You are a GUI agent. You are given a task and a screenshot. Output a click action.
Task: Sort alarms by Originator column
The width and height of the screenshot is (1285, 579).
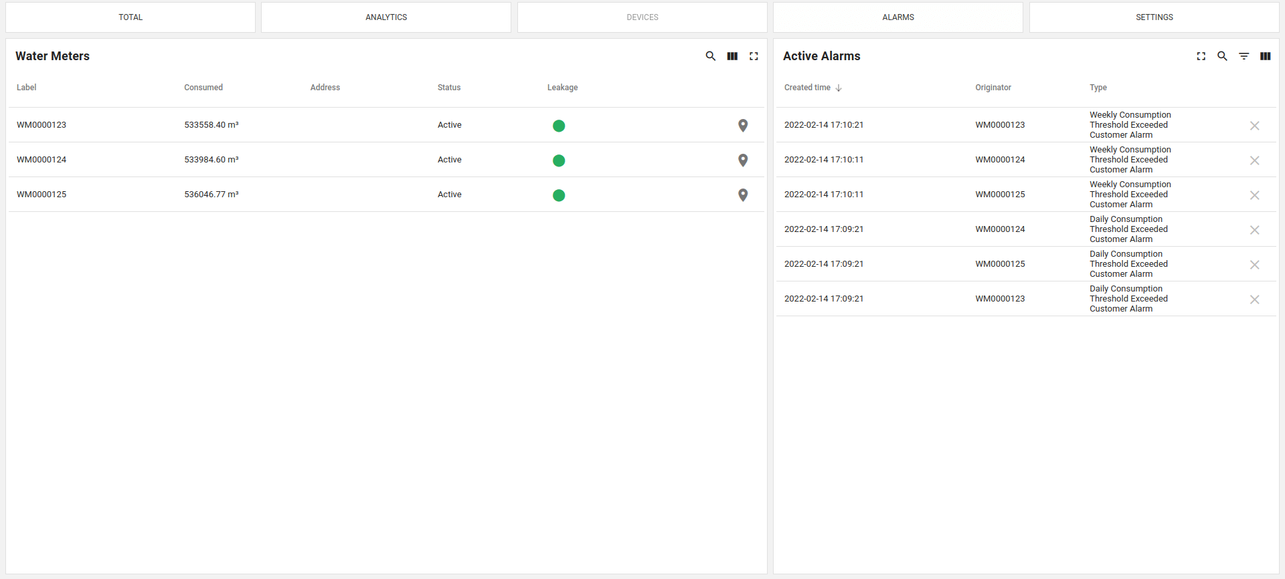pyautogui.click(x=993, y=88)
